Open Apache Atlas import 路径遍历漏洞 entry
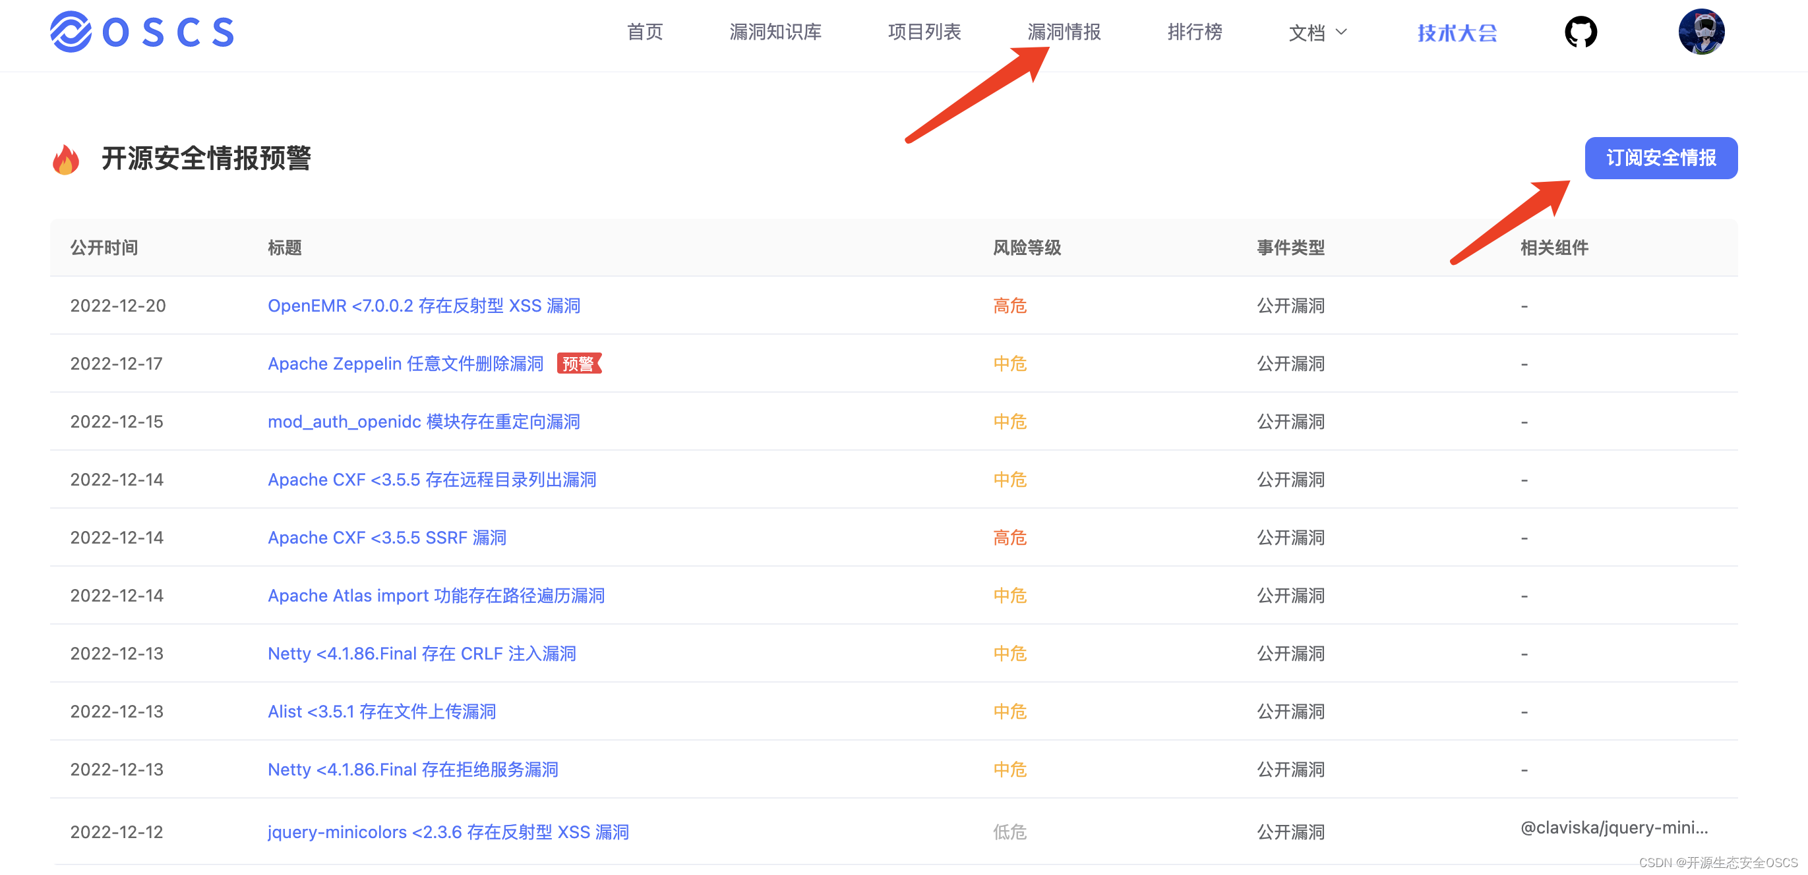 tap(436, 595)
